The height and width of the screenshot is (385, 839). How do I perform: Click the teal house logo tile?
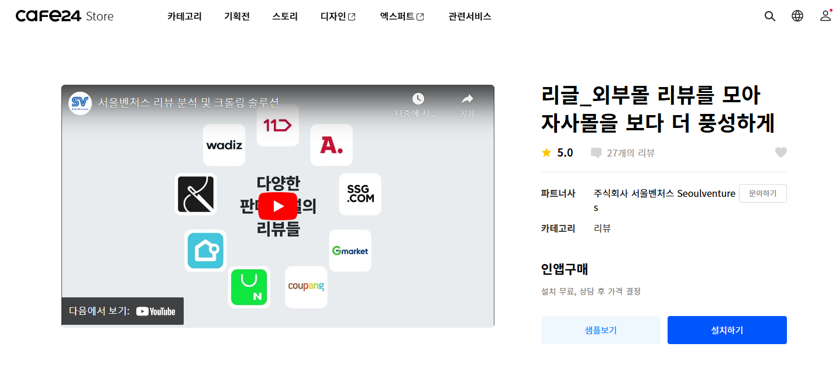tap(205, 251)
